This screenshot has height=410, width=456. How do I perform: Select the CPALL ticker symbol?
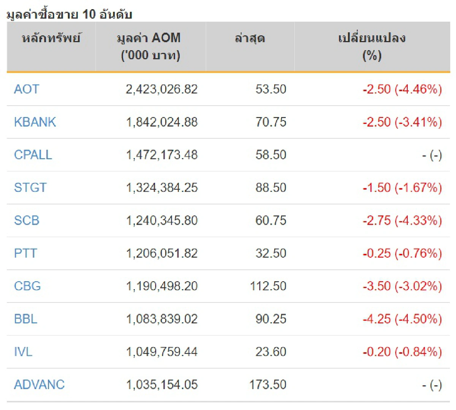click(x=33, y=155)
